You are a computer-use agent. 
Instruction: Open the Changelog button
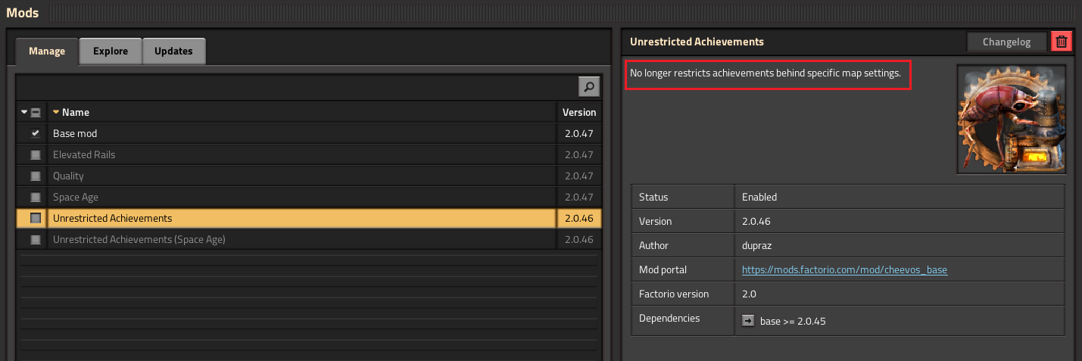click(x=1006, y=42)
